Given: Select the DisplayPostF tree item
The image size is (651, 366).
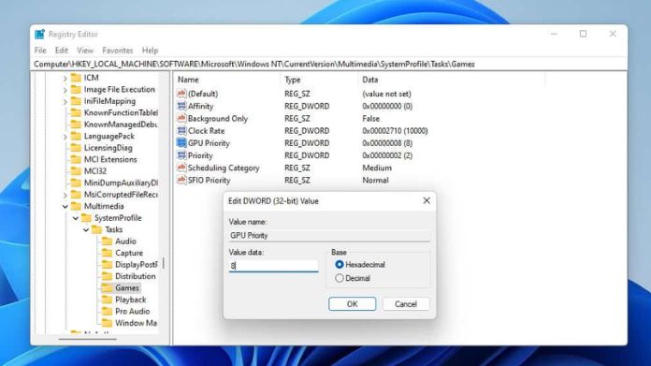Looking at the screenshot, I should [137, 264].
